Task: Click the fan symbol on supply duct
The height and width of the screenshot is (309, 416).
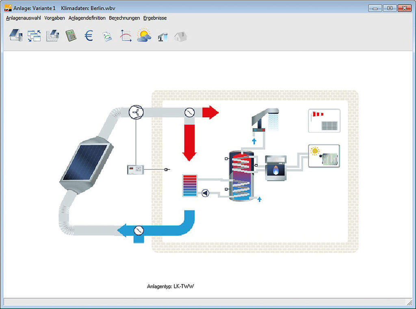Action: coord(136,112)
